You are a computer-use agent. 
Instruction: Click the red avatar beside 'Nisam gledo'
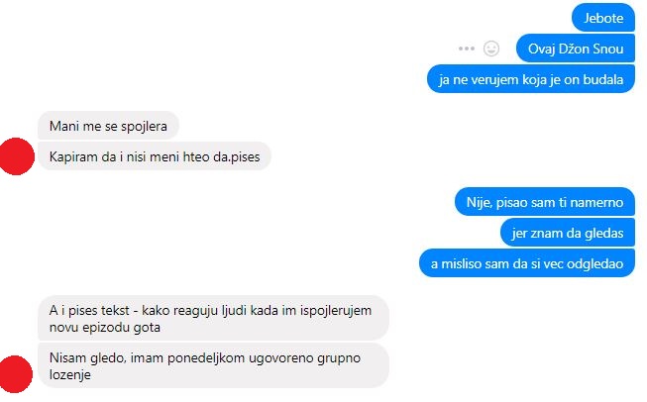[x=16, y=374]
